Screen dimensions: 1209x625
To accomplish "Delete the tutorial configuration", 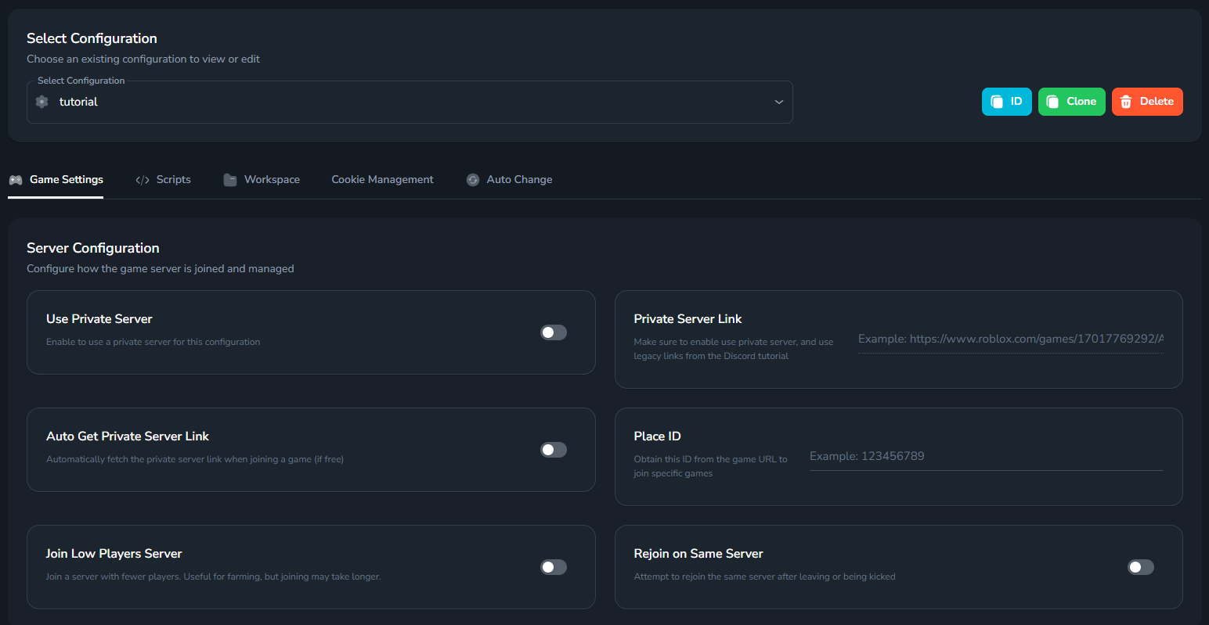I will click(1147, 102).
